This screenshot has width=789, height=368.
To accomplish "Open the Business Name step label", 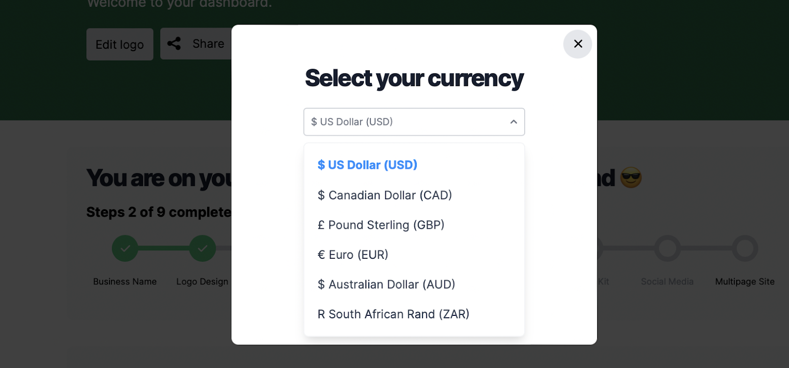I will (x=125, y=282).
